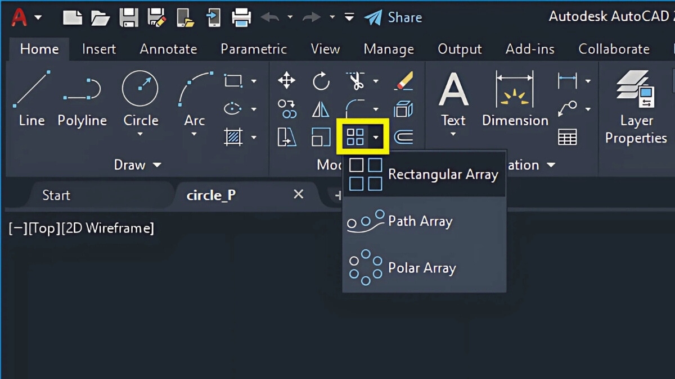
Task: Select the Copy tool
Action: coord(287,109)
